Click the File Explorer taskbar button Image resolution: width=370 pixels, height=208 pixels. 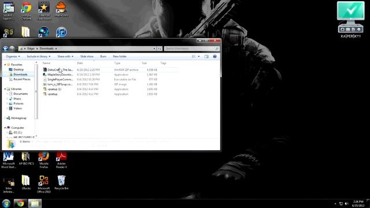[35, 203]
